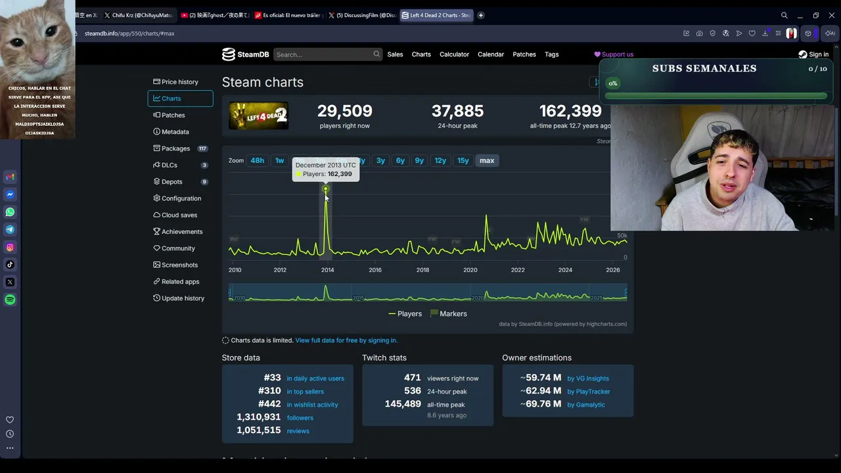Open the Update history sidebar section

[x=180, y=298]
